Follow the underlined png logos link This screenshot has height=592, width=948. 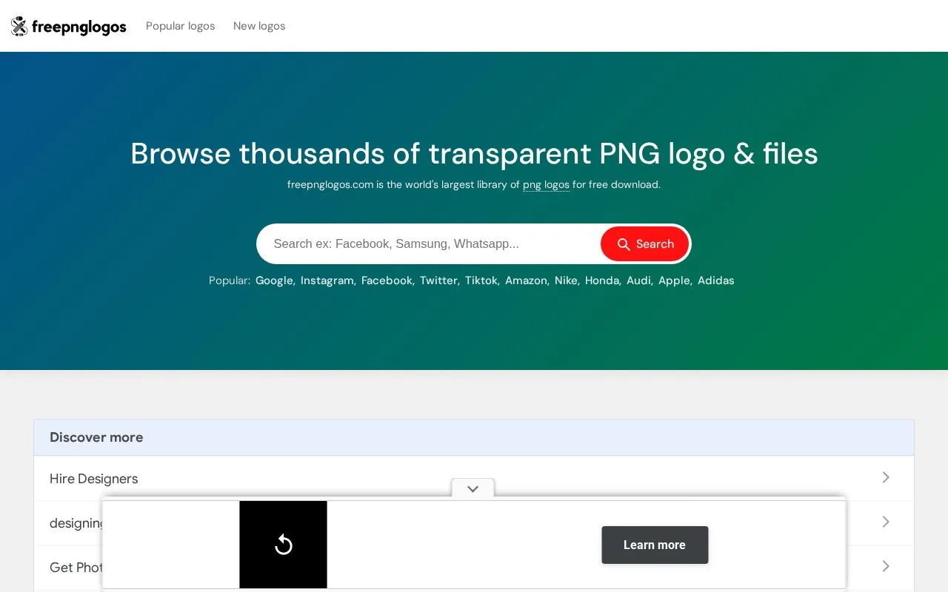(546, 184)
